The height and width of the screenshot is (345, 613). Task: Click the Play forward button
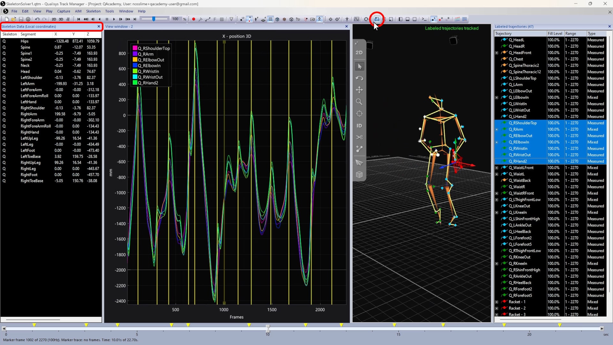point(114,19)
